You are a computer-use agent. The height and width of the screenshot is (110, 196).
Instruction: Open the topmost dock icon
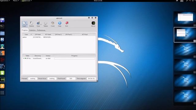pos(2,20)
